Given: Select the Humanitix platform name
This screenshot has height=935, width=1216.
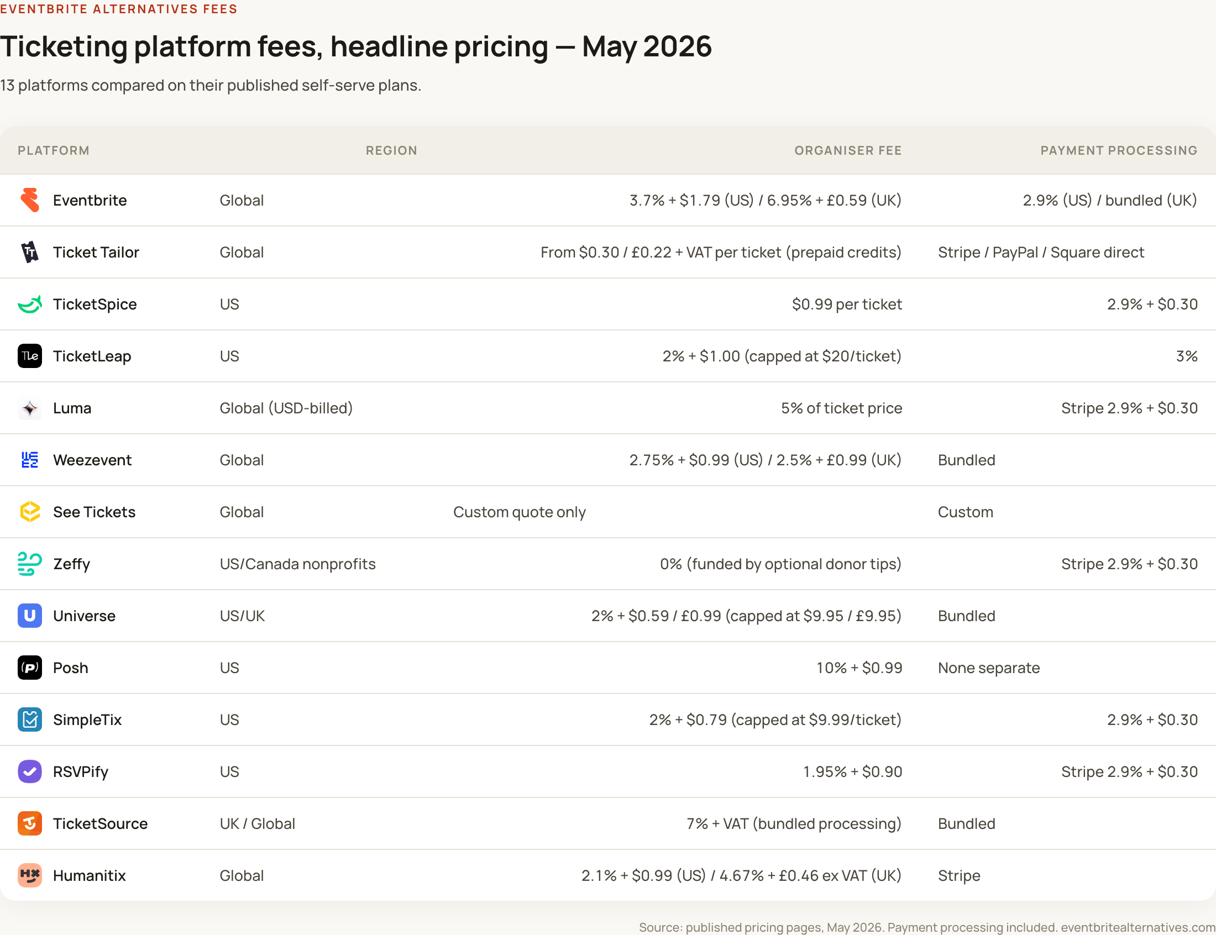Looking at the screenshot, I should [x=90, y=875].
